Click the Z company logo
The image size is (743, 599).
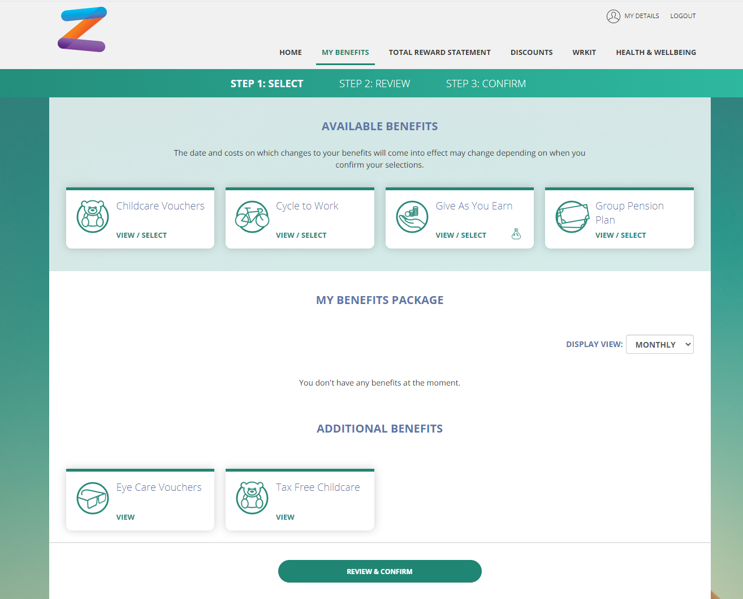(x=83, y=29)
